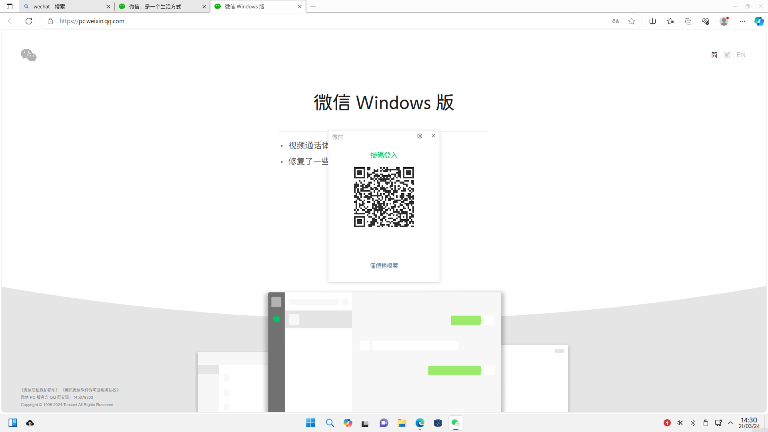The width and height of the screenshot is (768, 432).
Task: Toggle the favorites star for this page
Action: (632, 21)
